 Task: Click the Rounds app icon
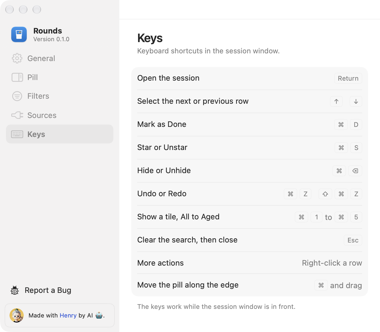pyautogui.click(x=19, y=34)
